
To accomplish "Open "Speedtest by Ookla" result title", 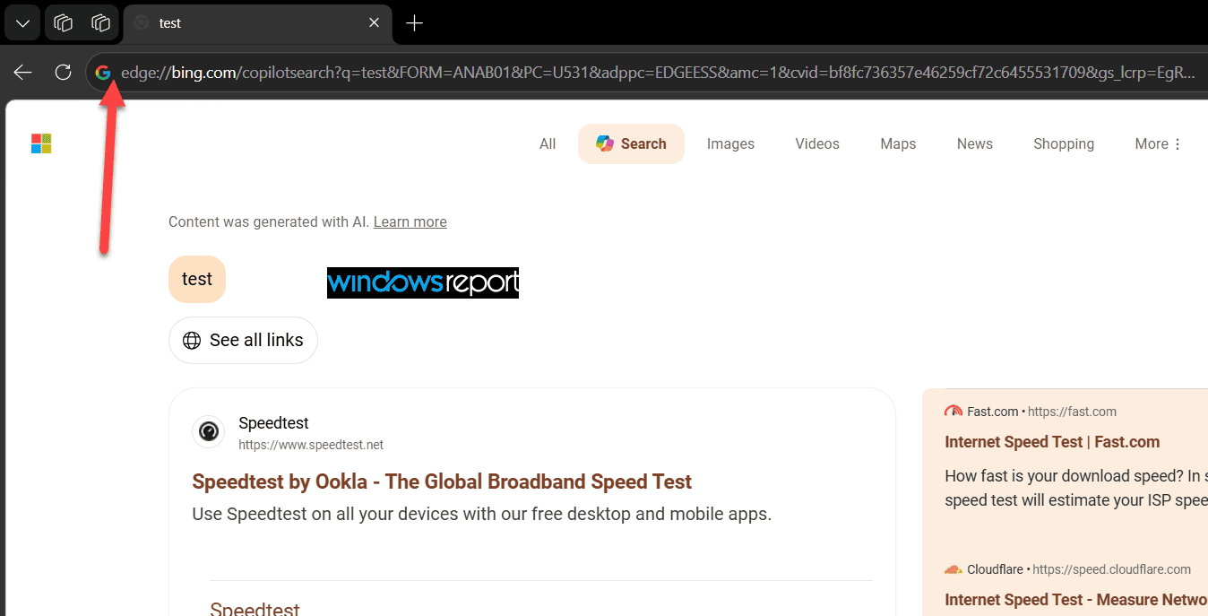I will [x=442, y=482].
